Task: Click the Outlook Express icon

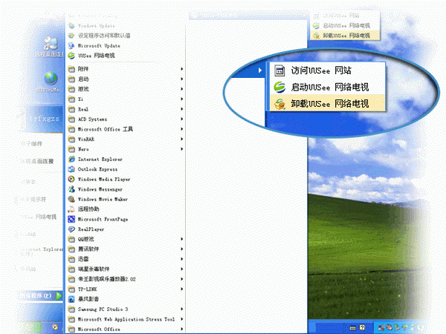Action: pos(71,169)
